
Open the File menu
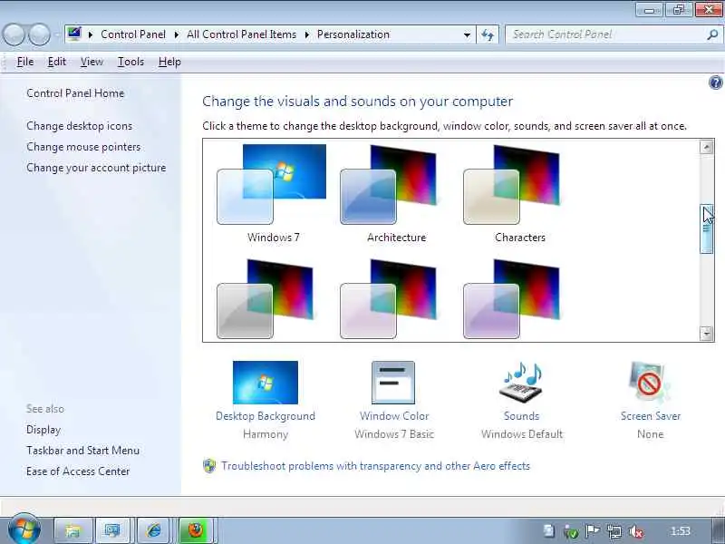[x=25, y=62]
